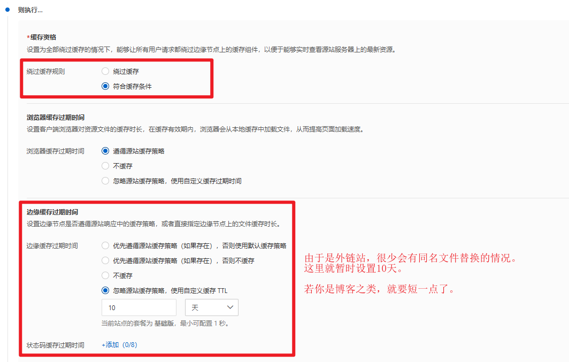Click the red note about 设置10天

pos(410,263)
